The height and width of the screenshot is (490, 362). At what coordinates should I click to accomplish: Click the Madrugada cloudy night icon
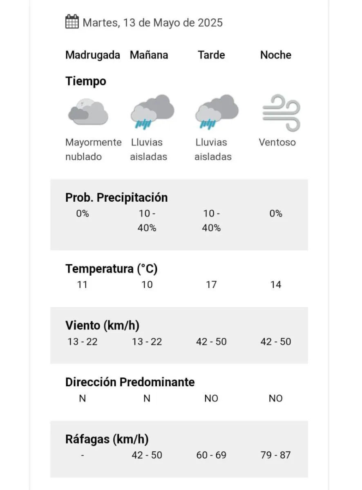[87, 112]
